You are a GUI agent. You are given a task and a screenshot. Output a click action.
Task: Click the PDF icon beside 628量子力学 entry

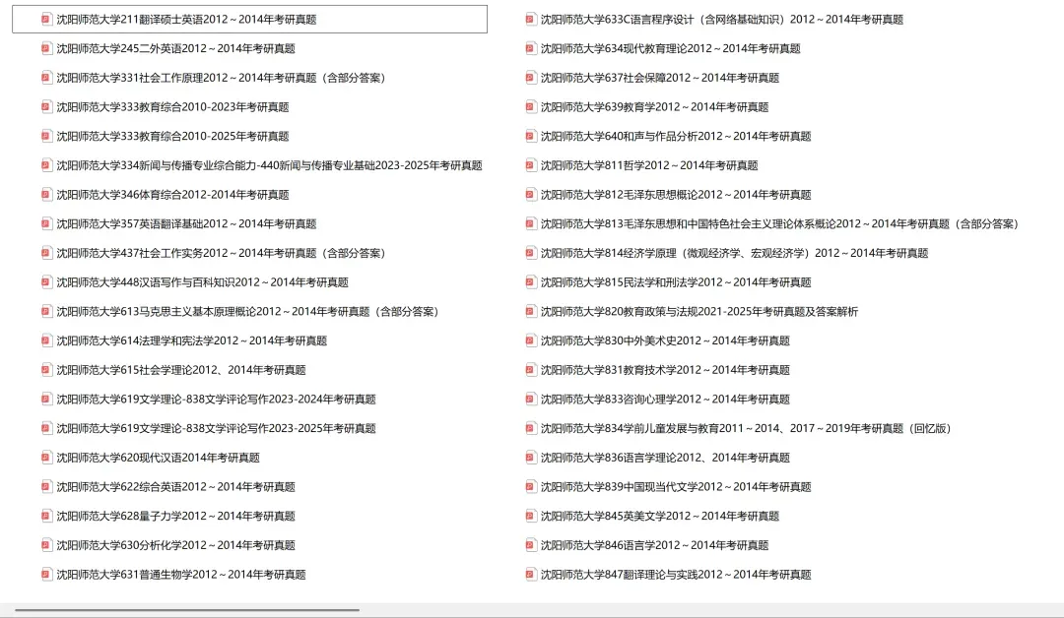[45, 516]
